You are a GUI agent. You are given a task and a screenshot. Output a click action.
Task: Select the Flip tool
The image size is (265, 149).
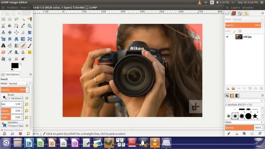click(x=23, y=39)
